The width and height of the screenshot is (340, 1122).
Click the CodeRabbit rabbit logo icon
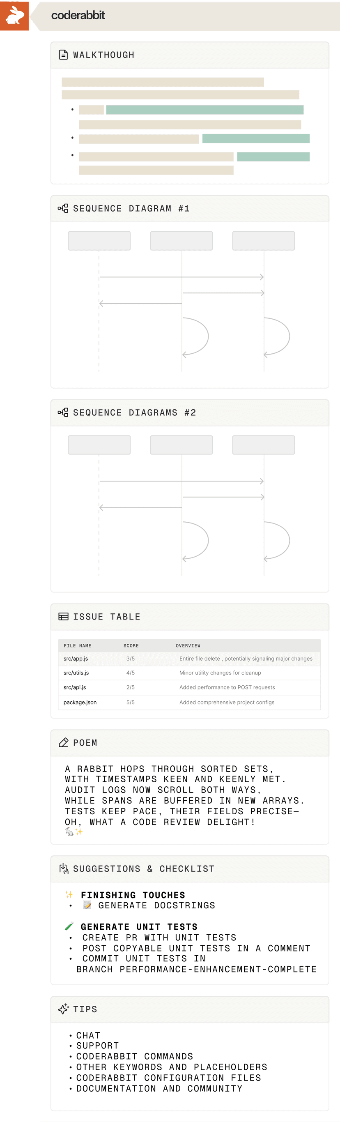(14, 15)
